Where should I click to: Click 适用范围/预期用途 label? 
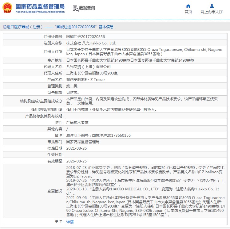47,110
